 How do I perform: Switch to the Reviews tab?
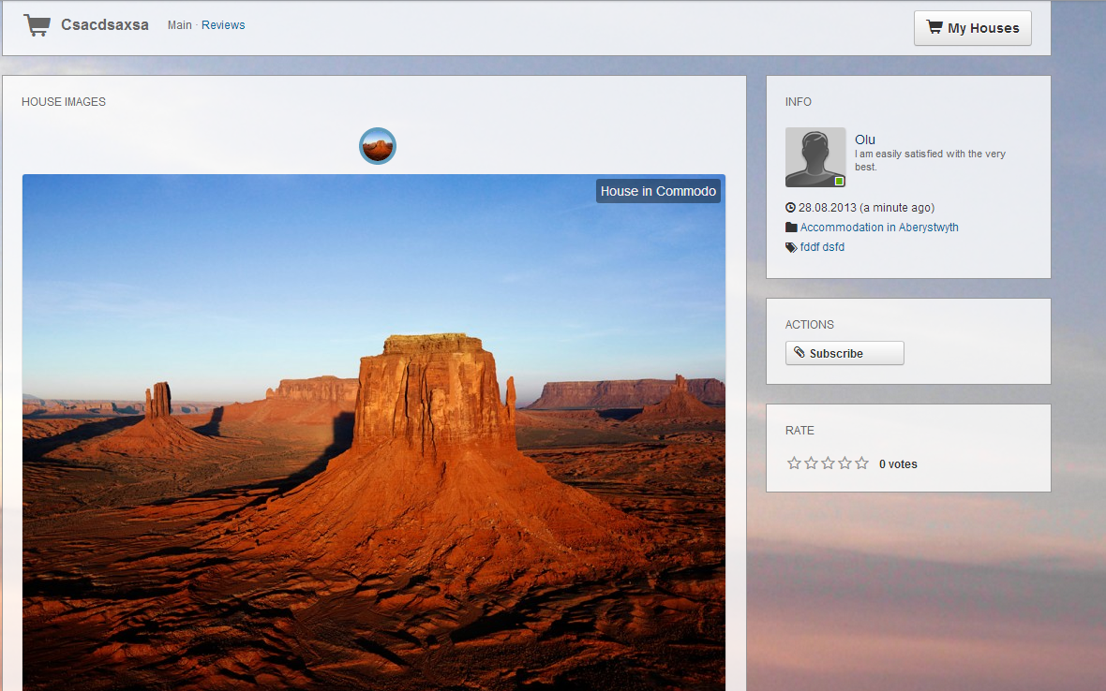(223, 25)
